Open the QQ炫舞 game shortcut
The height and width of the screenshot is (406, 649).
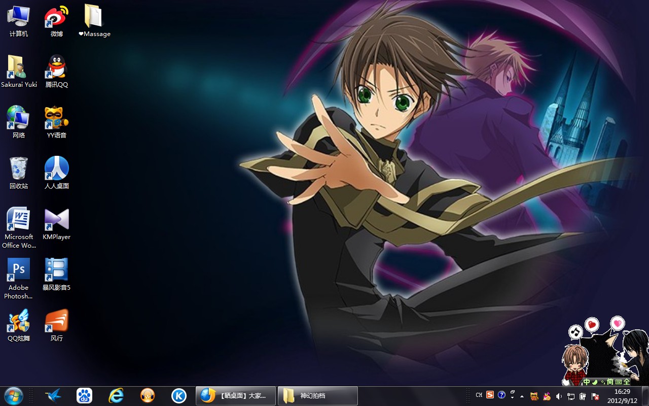pos(18,326)
